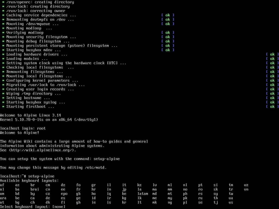Click the 'Kernel 5.10.78-0-lts' line
The height and width of the screenshot is (209, 279).
(49, 120)
